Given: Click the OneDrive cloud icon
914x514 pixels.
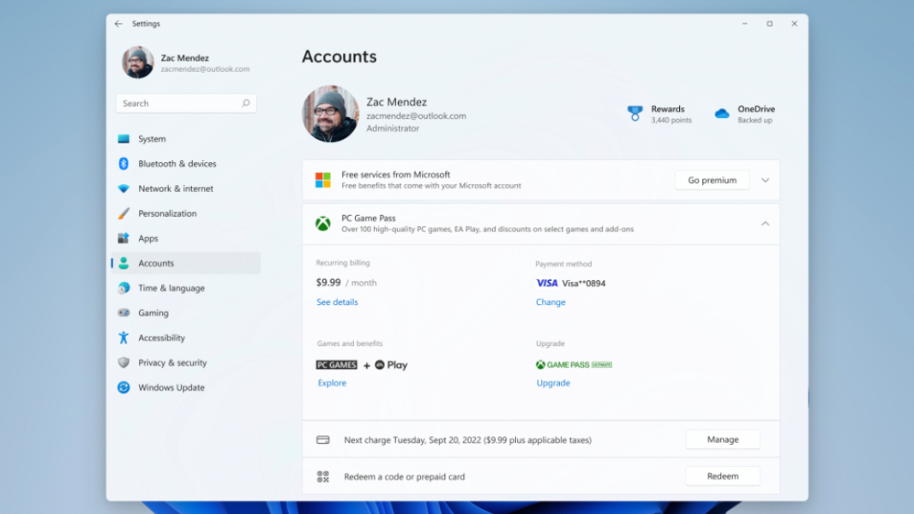Looking at the screenshot, I should [x=722, y=113].
